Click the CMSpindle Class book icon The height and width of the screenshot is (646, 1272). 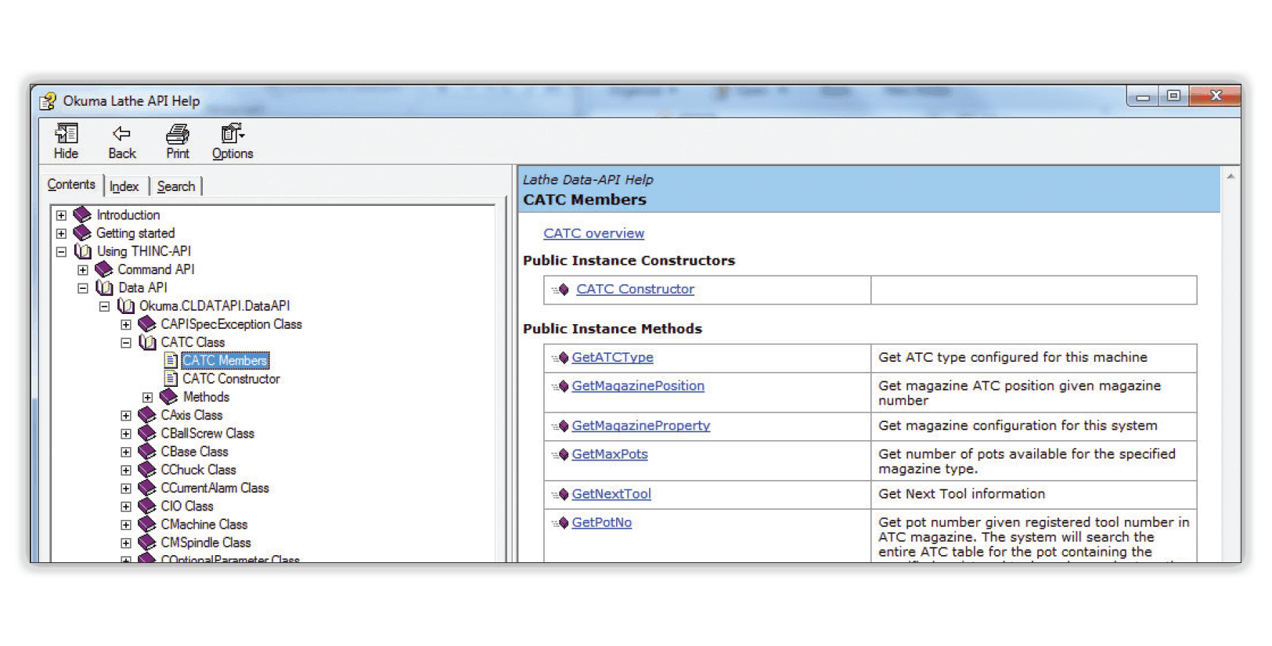(x=146, y=543)
